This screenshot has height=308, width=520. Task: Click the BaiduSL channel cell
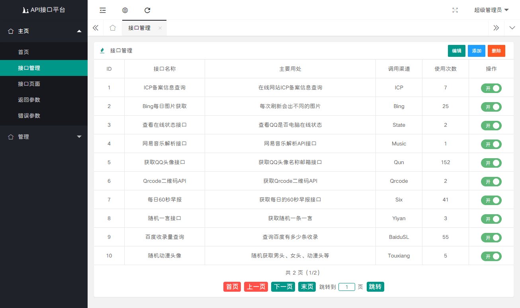tap(399, 237)
